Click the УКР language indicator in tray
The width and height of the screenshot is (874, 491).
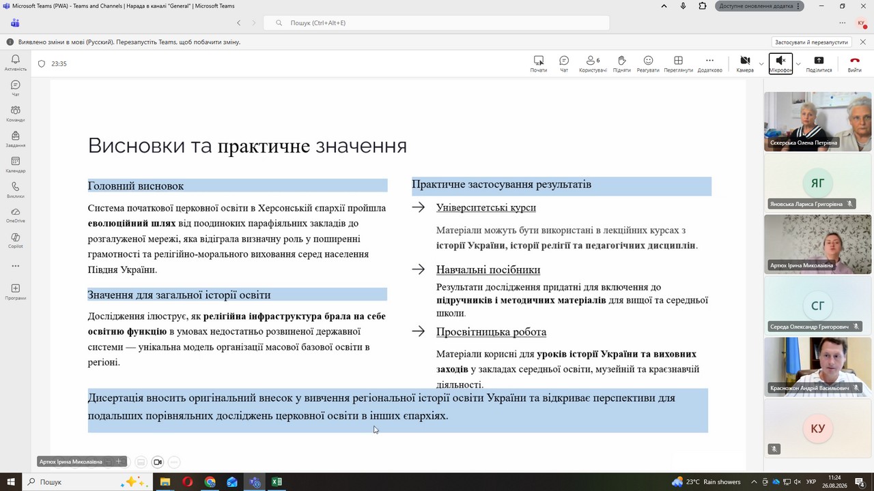811,481
